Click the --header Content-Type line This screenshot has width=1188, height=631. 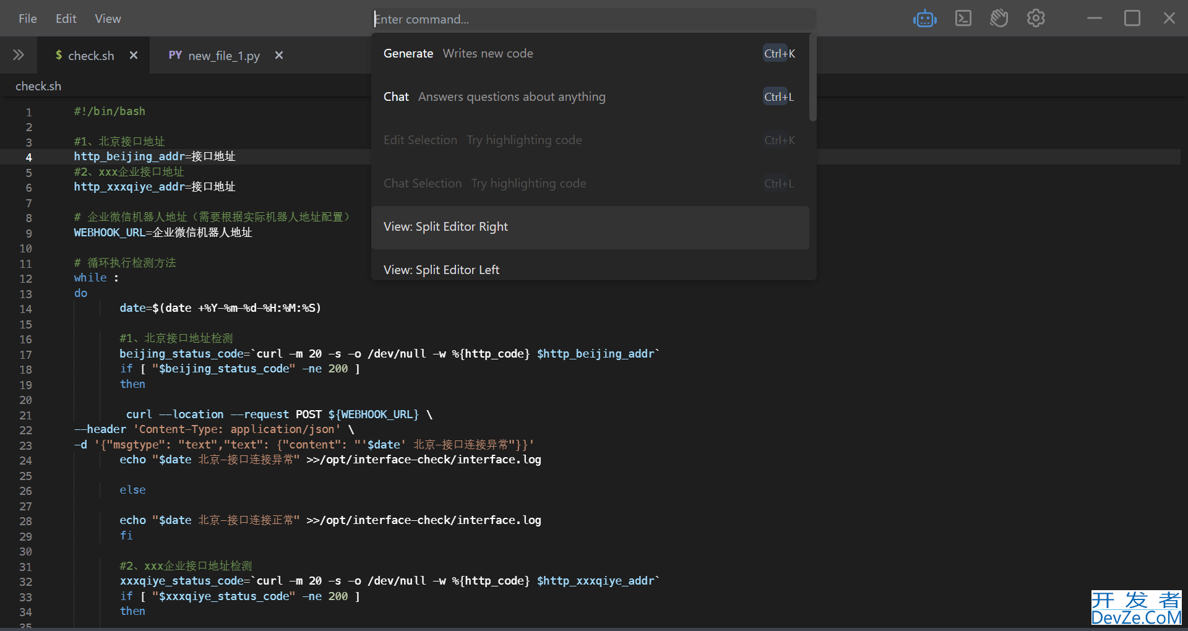point(214,429)
